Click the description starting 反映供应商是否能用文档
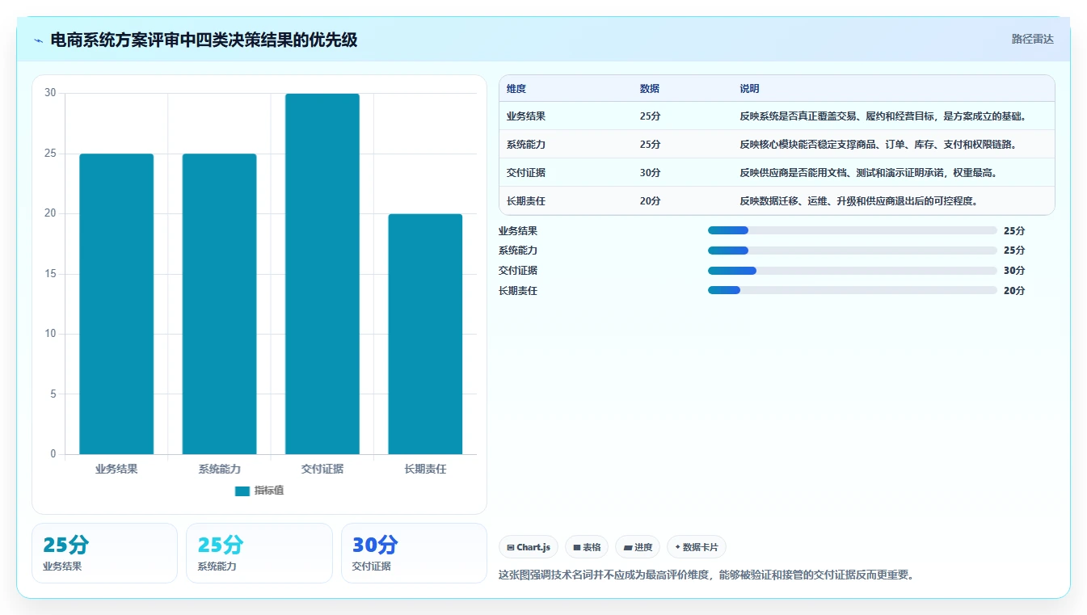The image size is (1087, 615). coord(869,173)
